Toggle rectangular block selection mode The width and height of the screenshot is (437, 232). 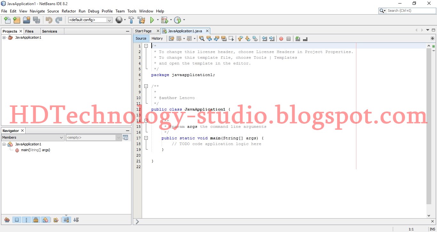point(232,39)
